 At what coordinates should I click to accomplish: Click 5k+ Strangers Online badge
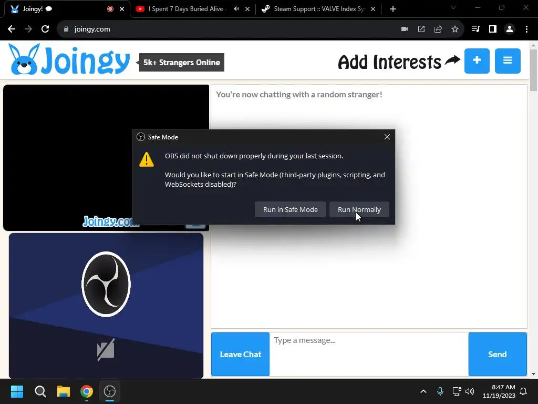tap(181, 63)
